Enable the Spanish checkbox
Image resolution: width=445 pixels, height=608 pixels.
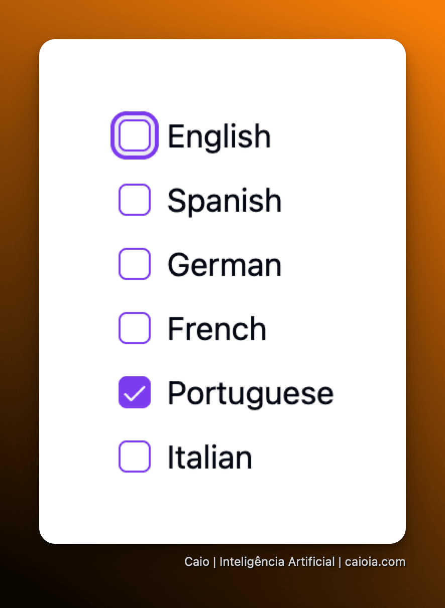tap(135, 200)
